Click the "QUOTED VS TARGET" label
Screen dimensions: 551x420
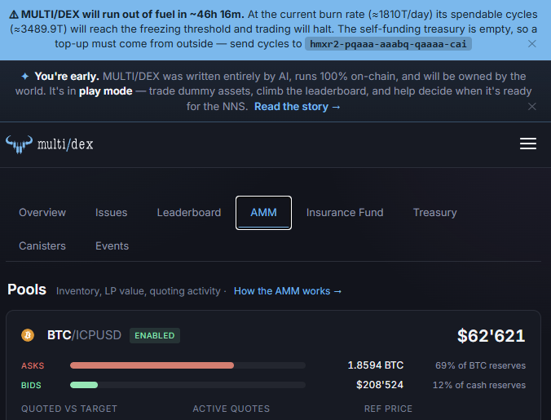(68, 409)
